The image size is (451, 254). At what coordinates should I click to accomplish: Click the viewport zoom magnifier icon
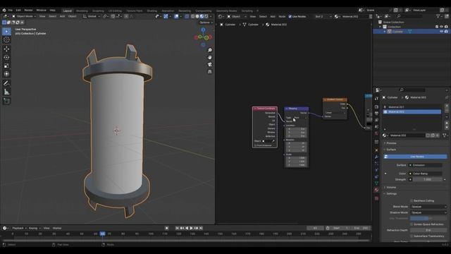[210, 50]
